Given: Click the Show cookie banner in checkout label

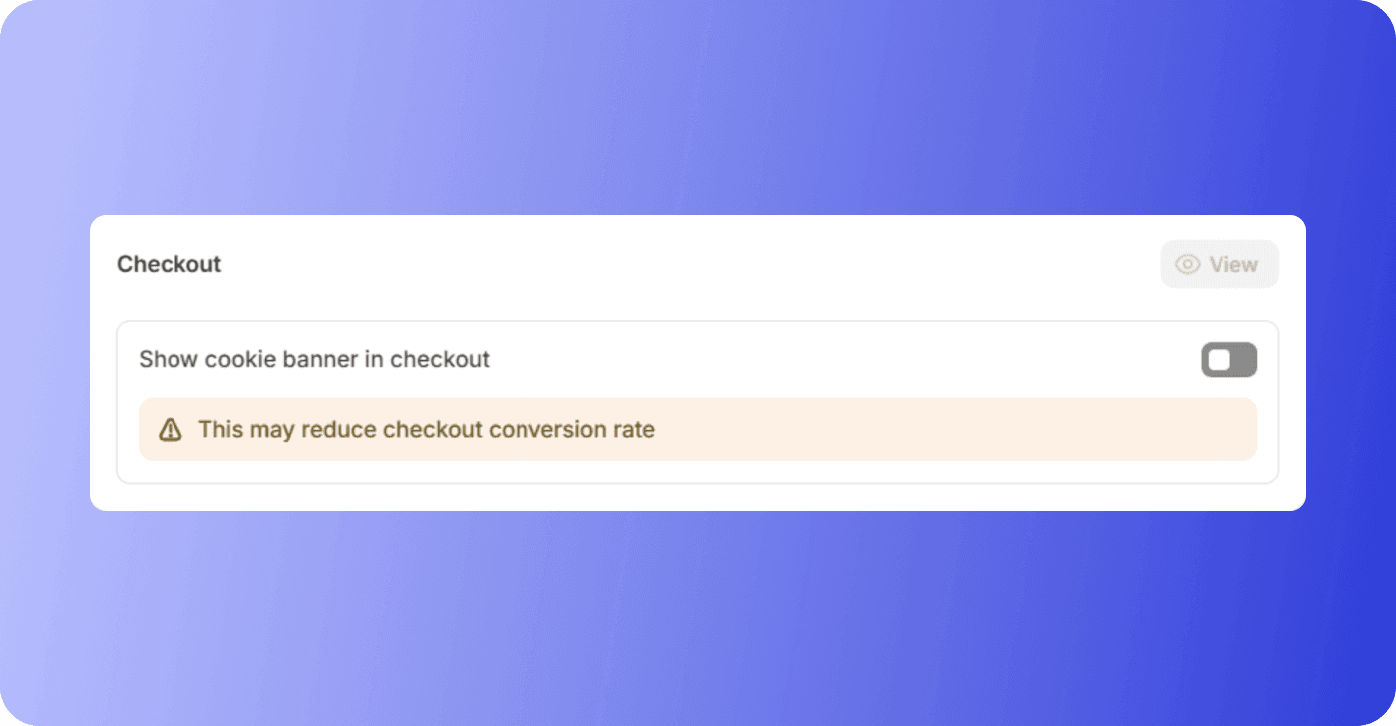Looking at the screenshot, I should pos(314,360).
